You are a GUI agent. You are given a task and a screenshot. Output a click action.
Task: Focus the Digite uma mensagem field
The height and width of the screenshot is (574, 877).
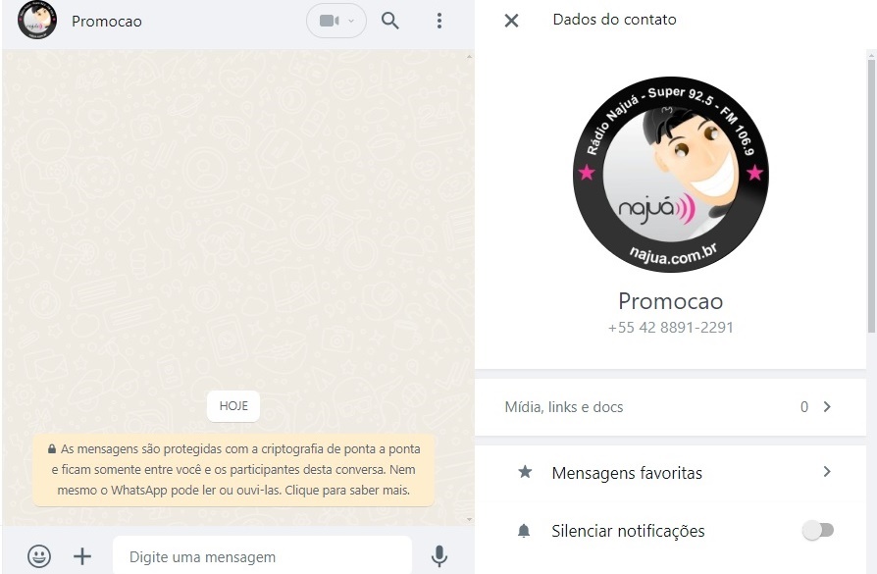(260, 556)
